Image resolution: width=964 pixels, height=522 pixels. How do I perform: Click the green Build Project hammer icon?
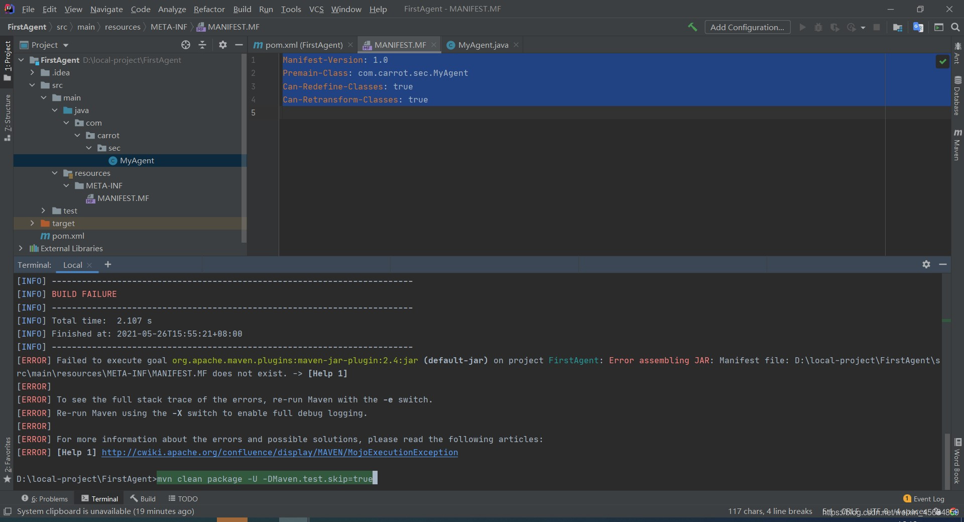click(692, 27)
